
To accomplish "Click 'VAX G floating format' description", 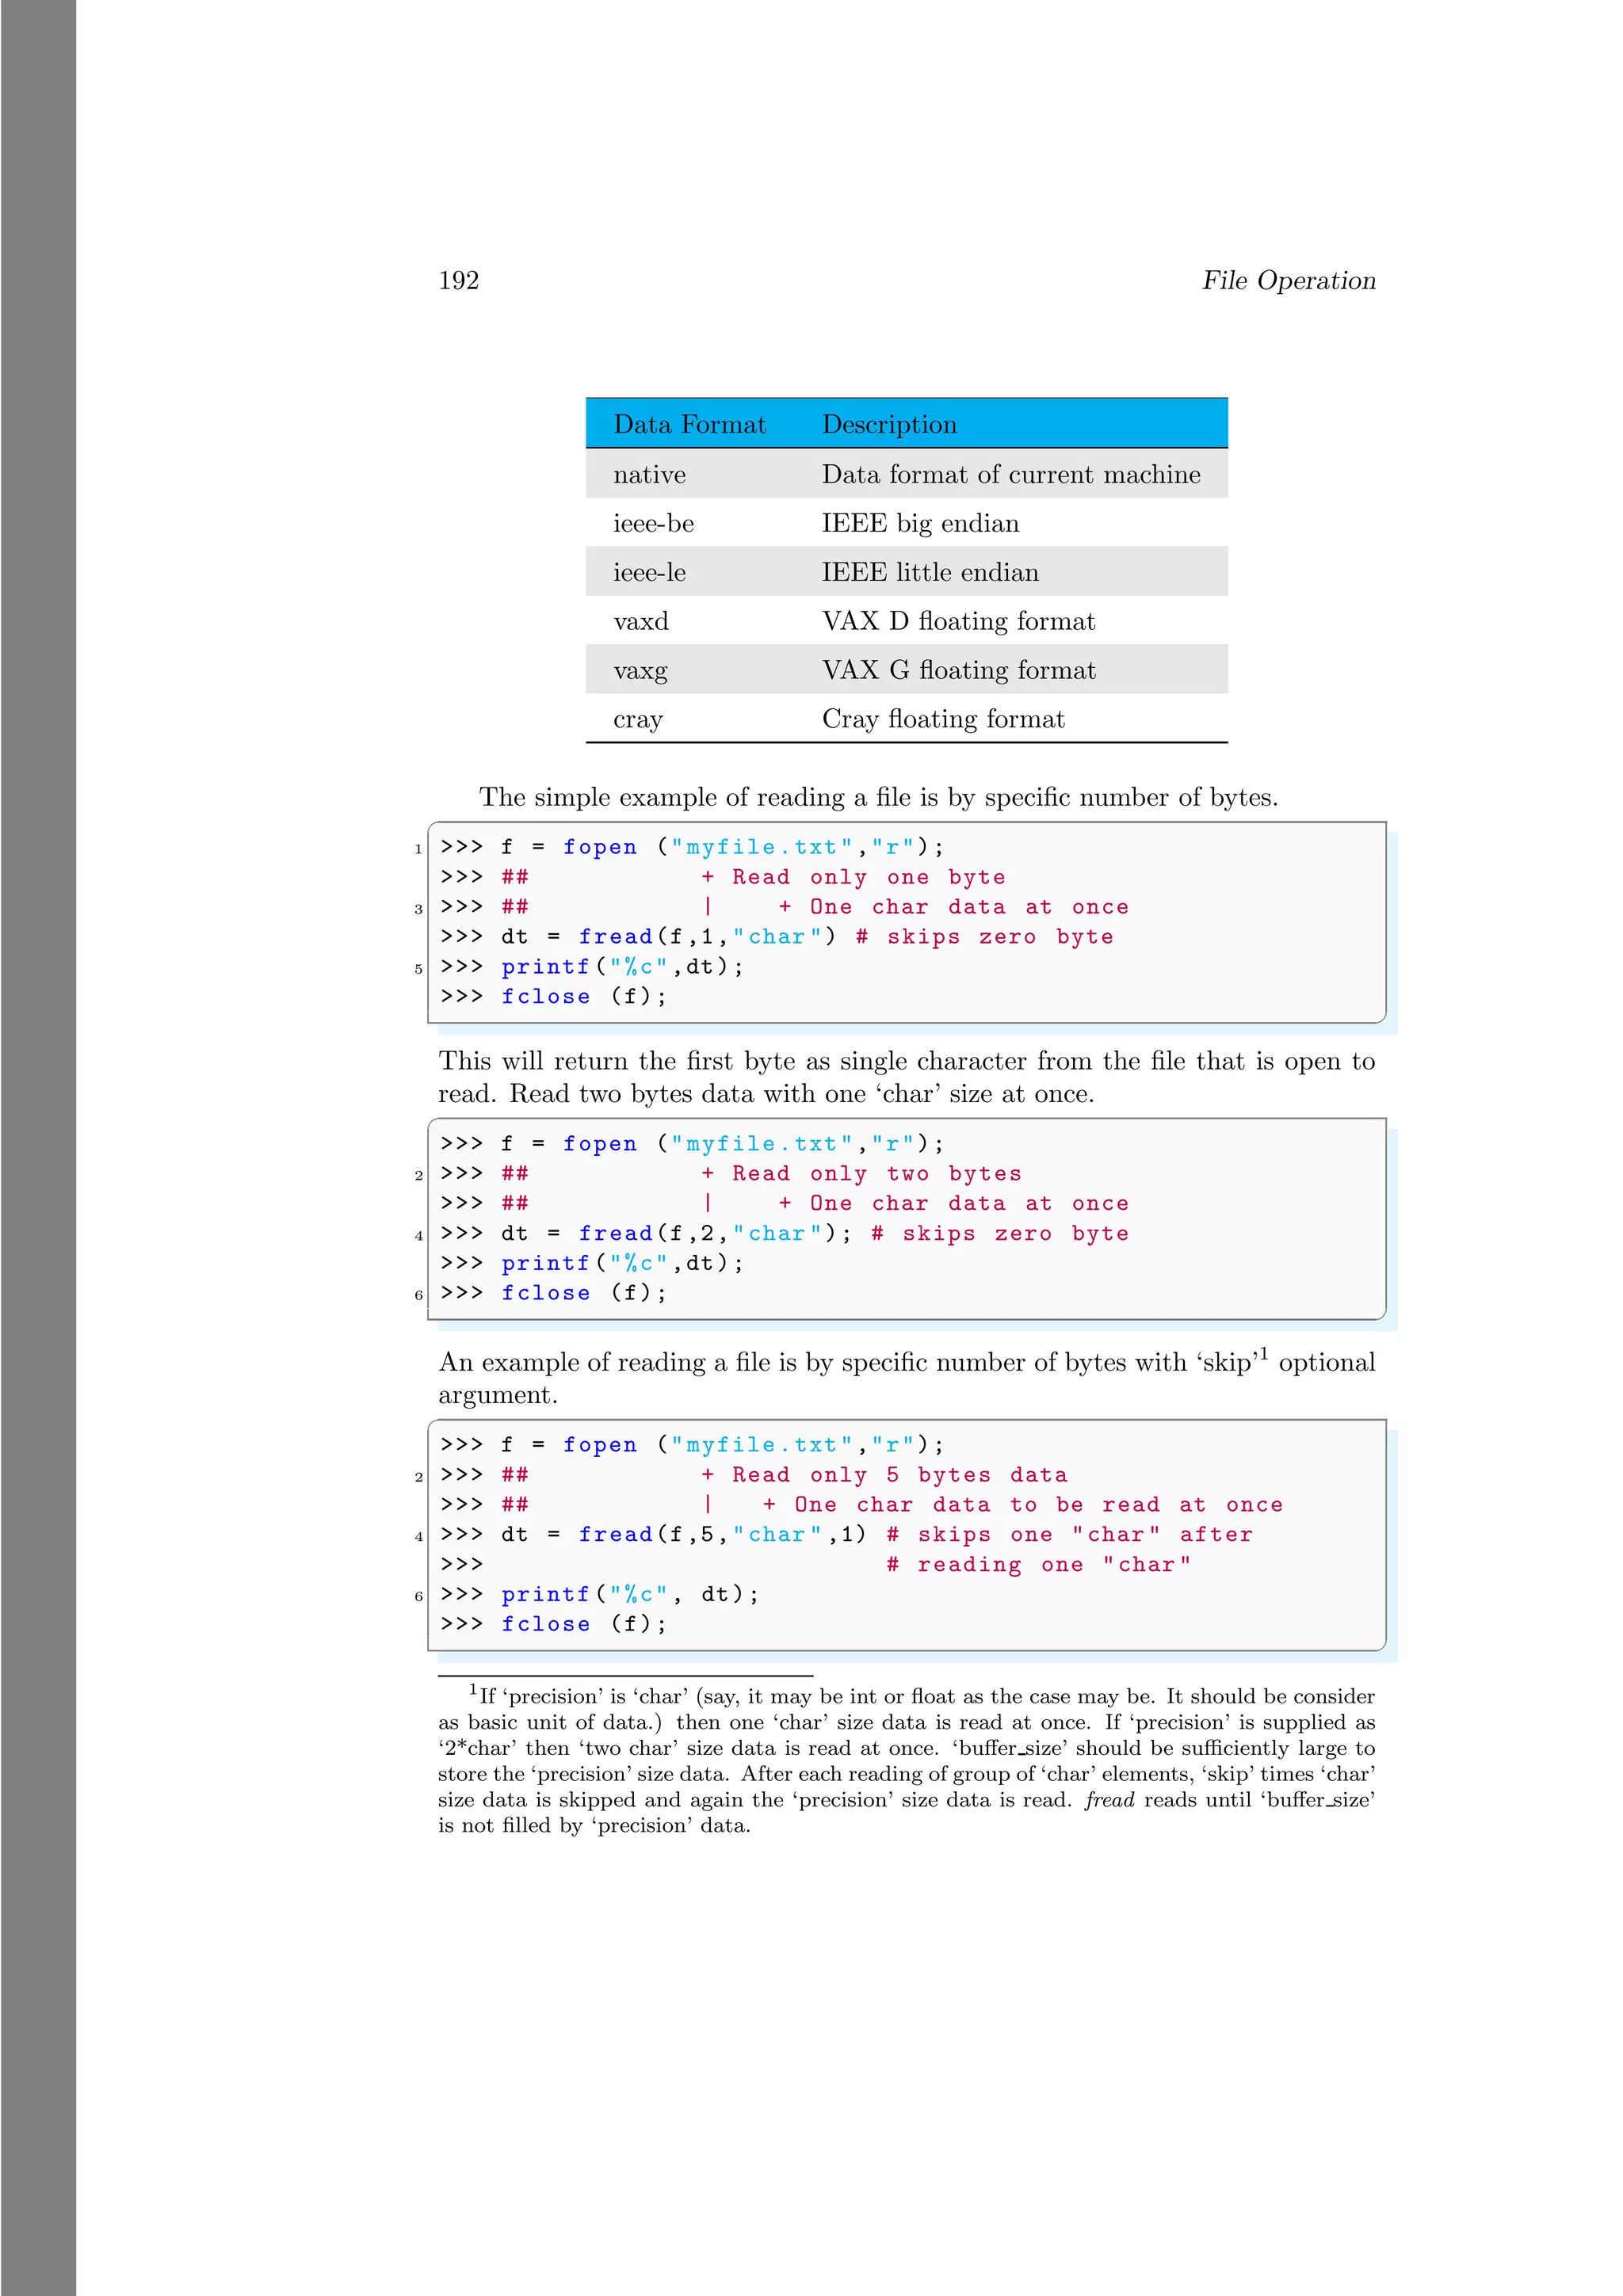I will [958, 670].
